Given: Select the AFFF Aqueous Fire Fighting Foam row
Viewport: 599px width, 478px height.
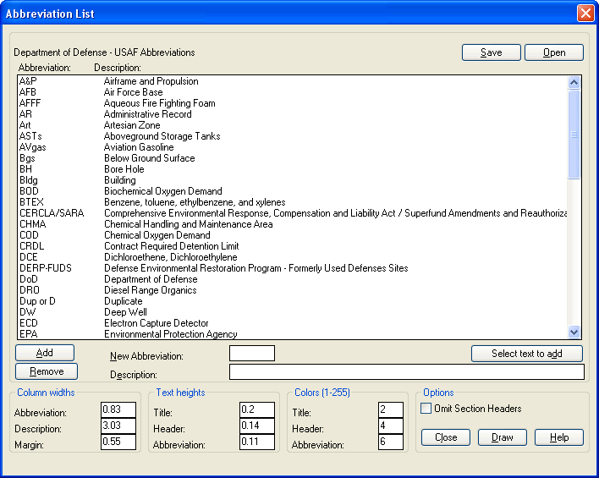Looking at the screenshot, I should pos(293,103).
